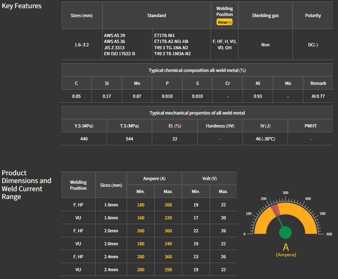Click the Typical mechanical properties table title
Screen dimensions: 338x279
[197, 113]
